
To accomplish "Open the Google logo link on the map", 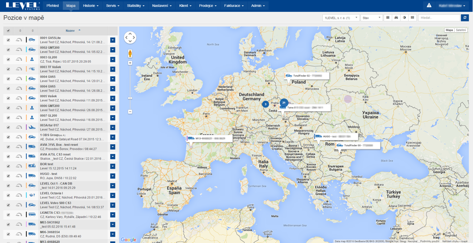I will 129,239.
